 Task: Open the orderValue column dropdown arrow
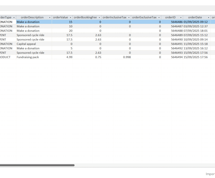(x=71, y=18)
